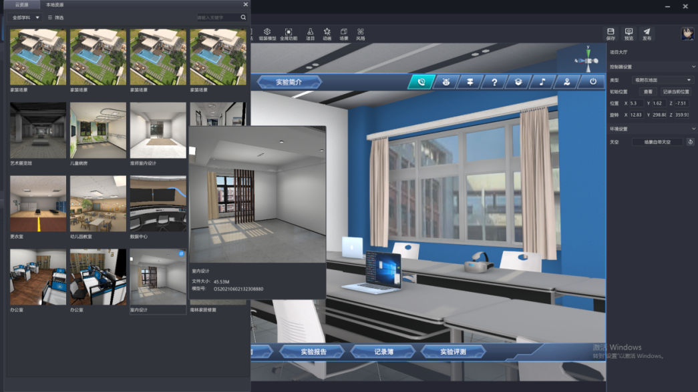Click the reset icon beside 场景自带天空
The width and height of the screenshot is (698, 392).
(x=691, y=142)
